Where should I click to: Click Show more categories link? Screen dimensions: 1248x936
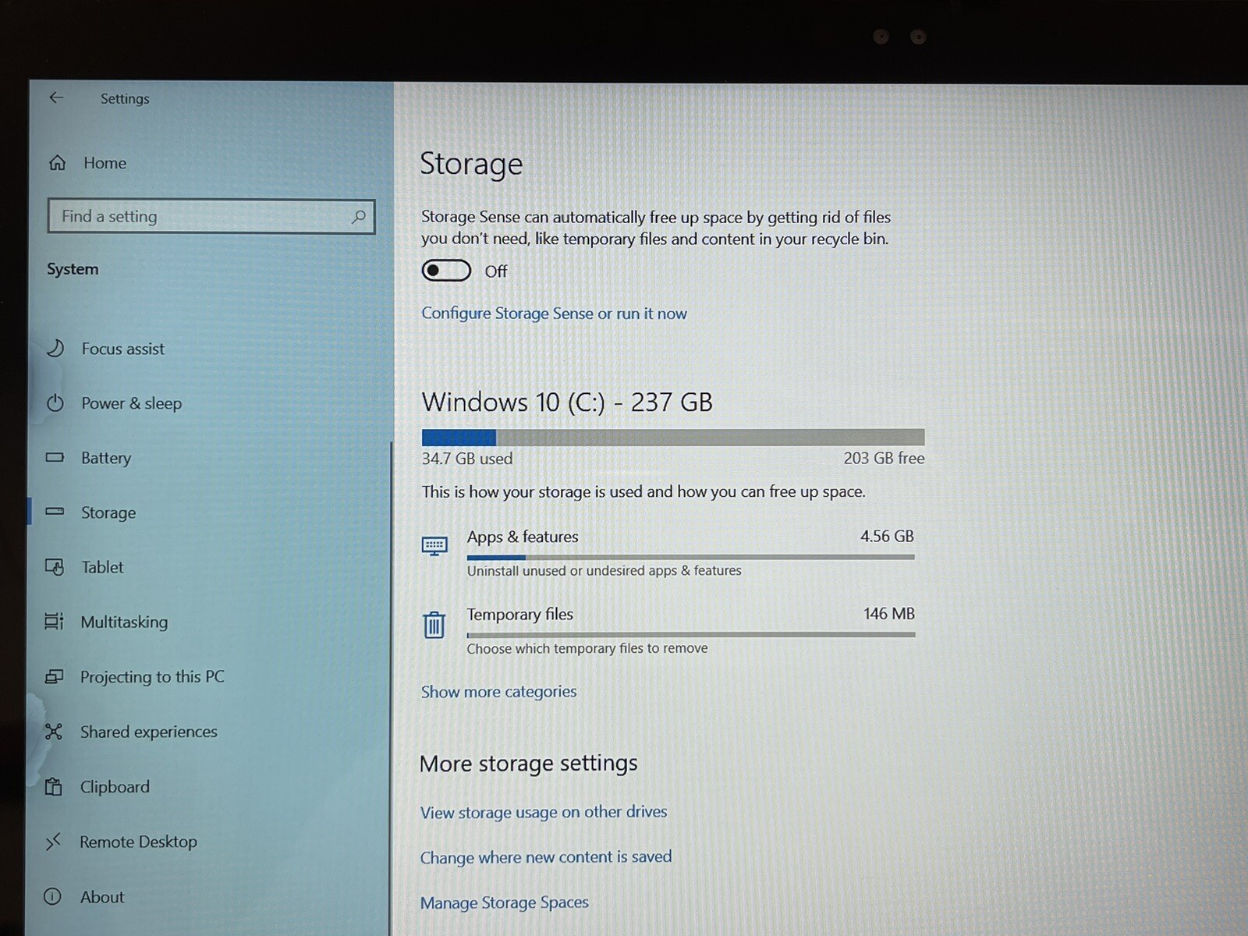[498, 692]
